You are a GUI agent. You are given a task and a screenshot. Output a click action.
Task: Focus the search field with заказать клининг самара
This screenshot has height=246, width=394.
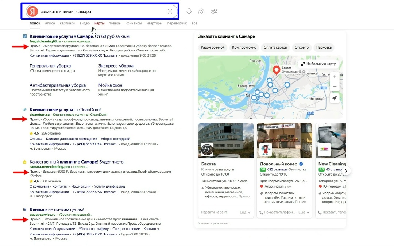pos(102,12)
